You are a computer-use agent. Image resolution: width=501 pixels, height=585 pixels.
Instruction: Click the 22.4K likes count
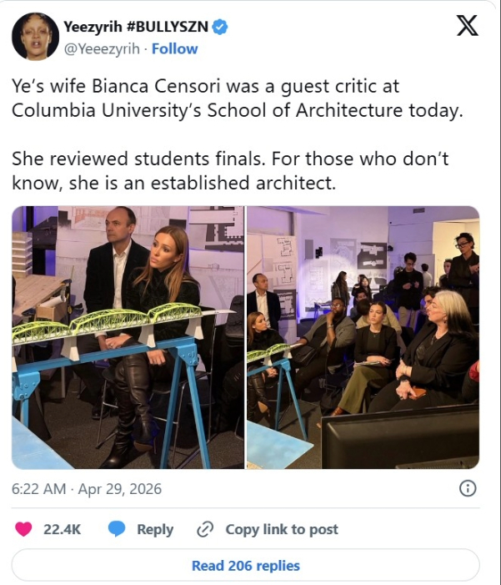click(63, 529)
